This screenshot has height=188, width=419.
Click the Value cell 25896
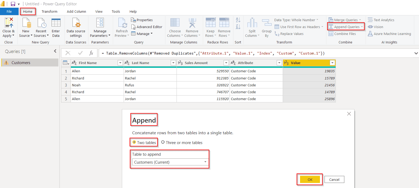(309, 99)
